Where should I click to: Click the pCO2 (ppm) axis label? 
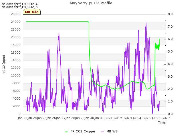(4, 64)
